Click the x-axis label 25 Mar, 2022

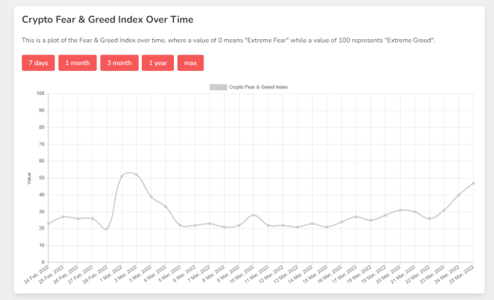coord(462,275)
